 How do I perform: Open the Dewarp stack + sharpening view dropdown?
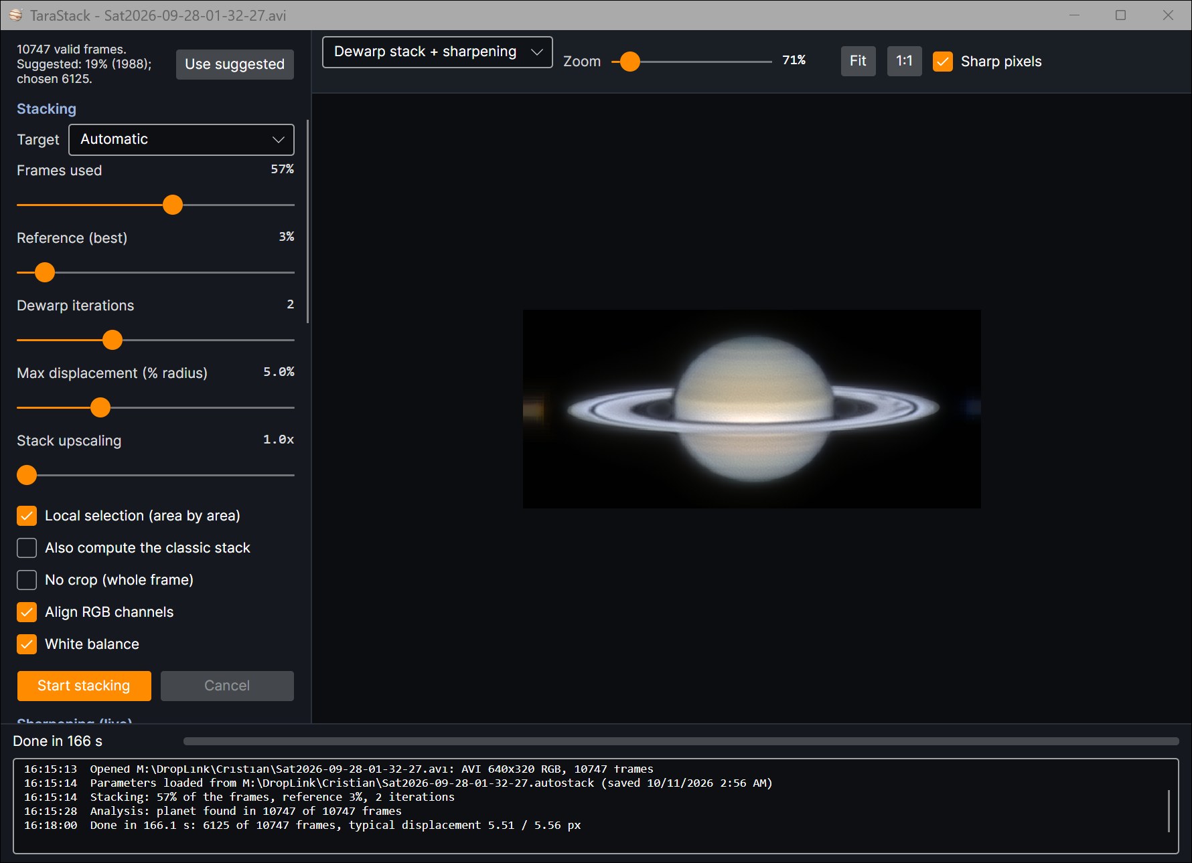pos(437,52)
